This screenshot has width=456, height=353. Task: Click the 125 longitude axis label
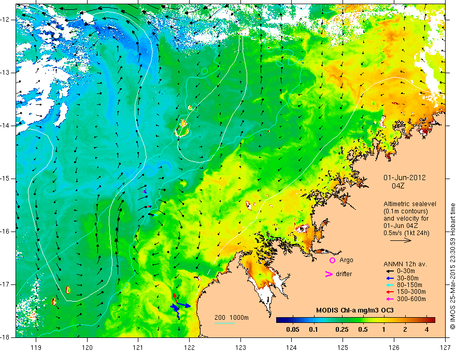(x=343, y=348)
